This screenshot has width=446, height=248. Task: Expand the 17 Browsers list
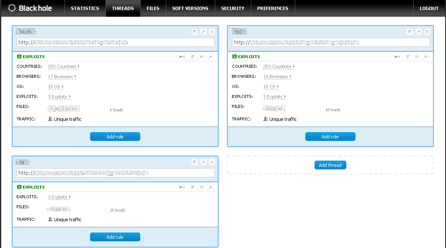pos(62,77)
